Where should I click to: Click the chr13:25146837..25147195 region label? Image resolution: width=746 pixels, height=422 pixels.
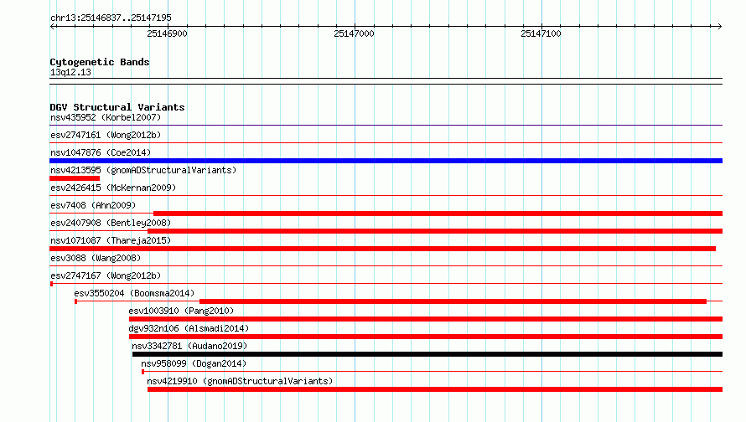point(111,18)
